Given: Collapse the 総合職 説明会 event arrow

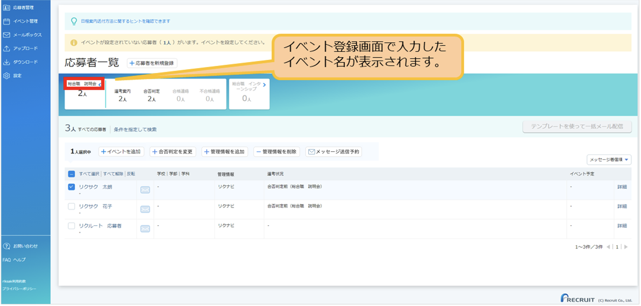Looking at the screenshot, I should click(100, 84).
